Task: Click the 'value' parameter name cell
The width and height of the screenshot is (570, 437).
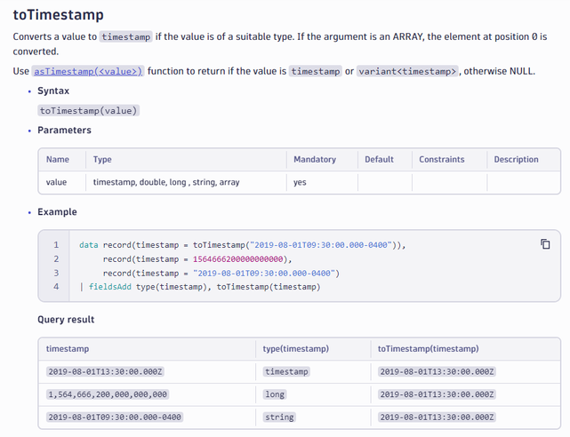Action: pos(57,182)
